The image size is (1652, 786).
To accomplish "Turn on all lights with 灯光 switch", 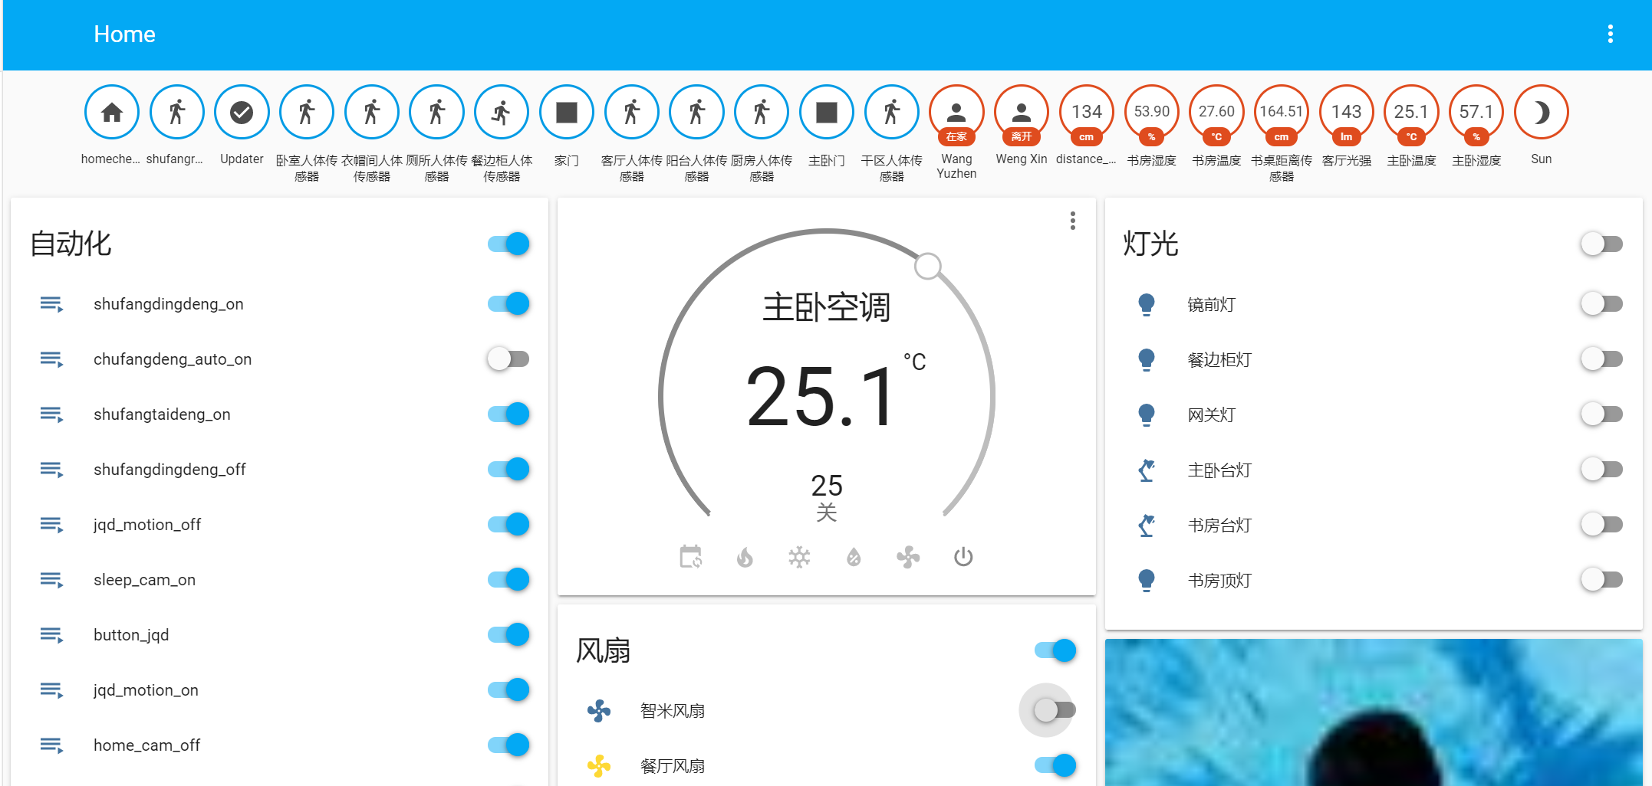I will click(x=1602, y=244).
